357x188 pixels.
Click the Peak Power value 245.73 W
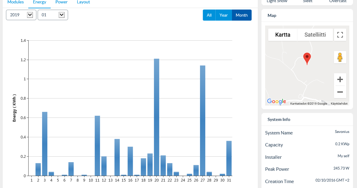click(x=341, y=168)
